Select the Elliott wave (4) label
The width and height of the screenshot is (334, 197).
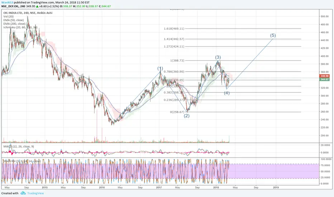226,93
